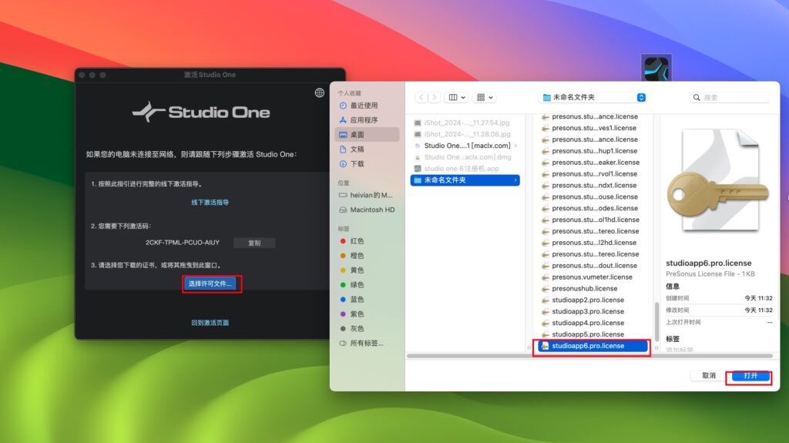Select studioapp6.pro.license file
789x443 pixels.
pyautogui.click(x=593, y=347)
